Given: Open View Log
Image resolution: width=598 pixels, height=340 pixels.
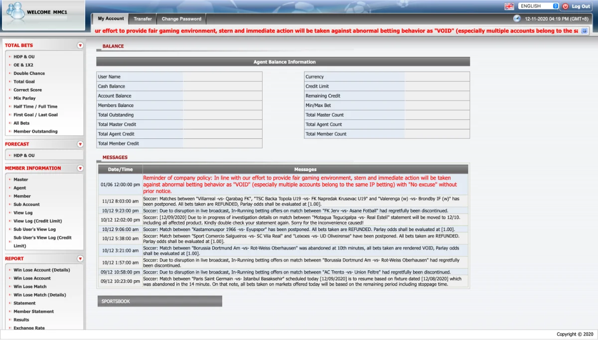Looking at the screenshot, I should coord(23,213).
